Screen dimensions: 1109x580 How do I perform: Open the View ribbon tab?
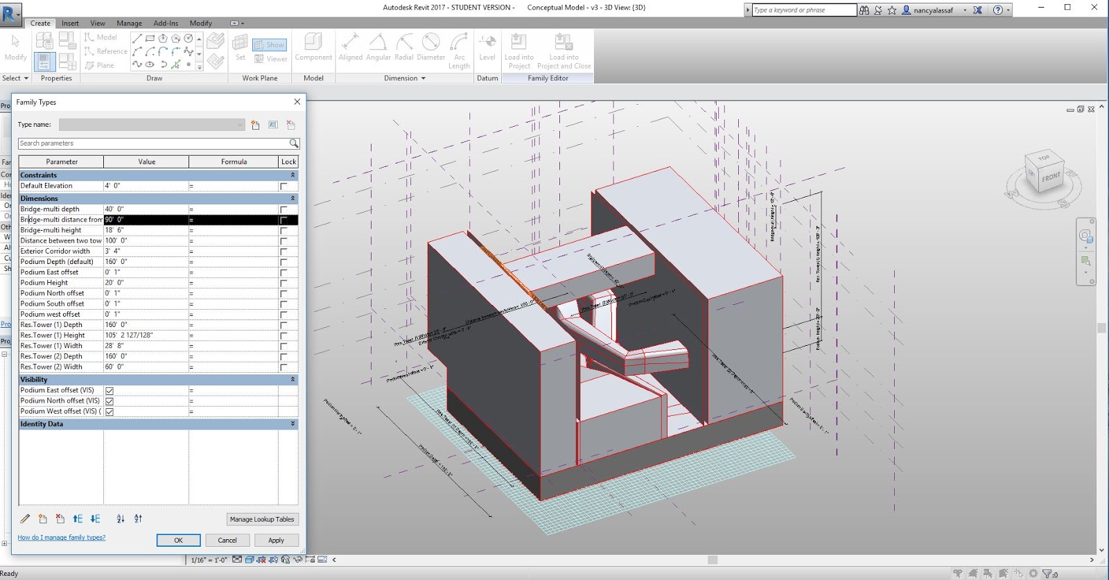(98, 24)
